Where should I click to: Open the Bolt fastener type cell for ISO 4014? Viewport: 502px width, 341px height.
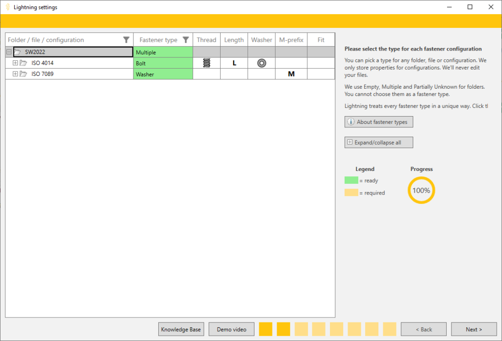162,63
